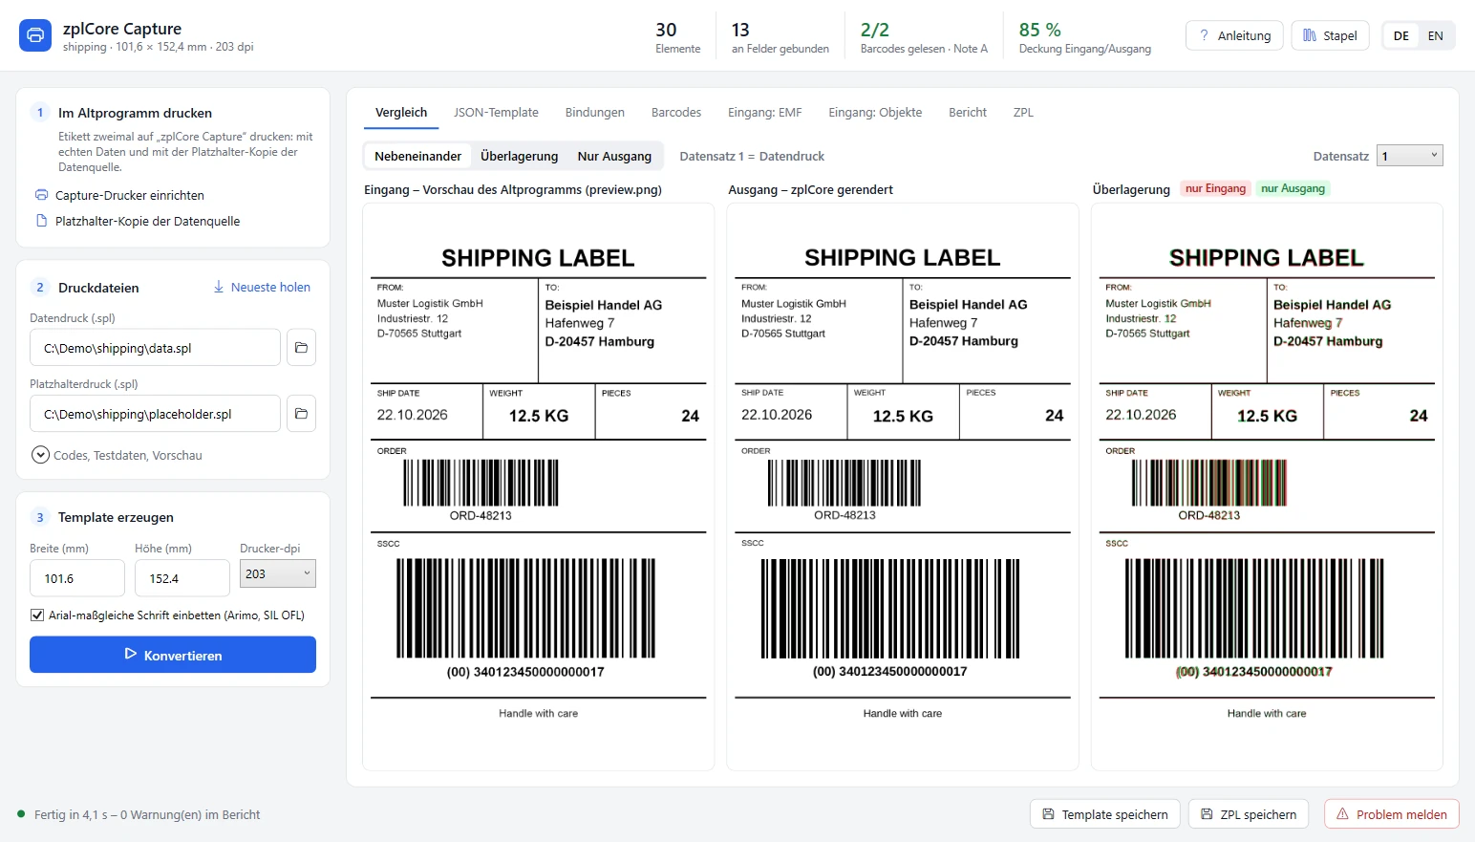The width and height of the screenshot is (1475, 842).
Task: Click the play icon on Konvertieren
Action: click(x=131, y=655)
